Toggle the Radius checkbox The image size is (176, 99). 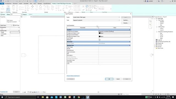click(23, 15)
